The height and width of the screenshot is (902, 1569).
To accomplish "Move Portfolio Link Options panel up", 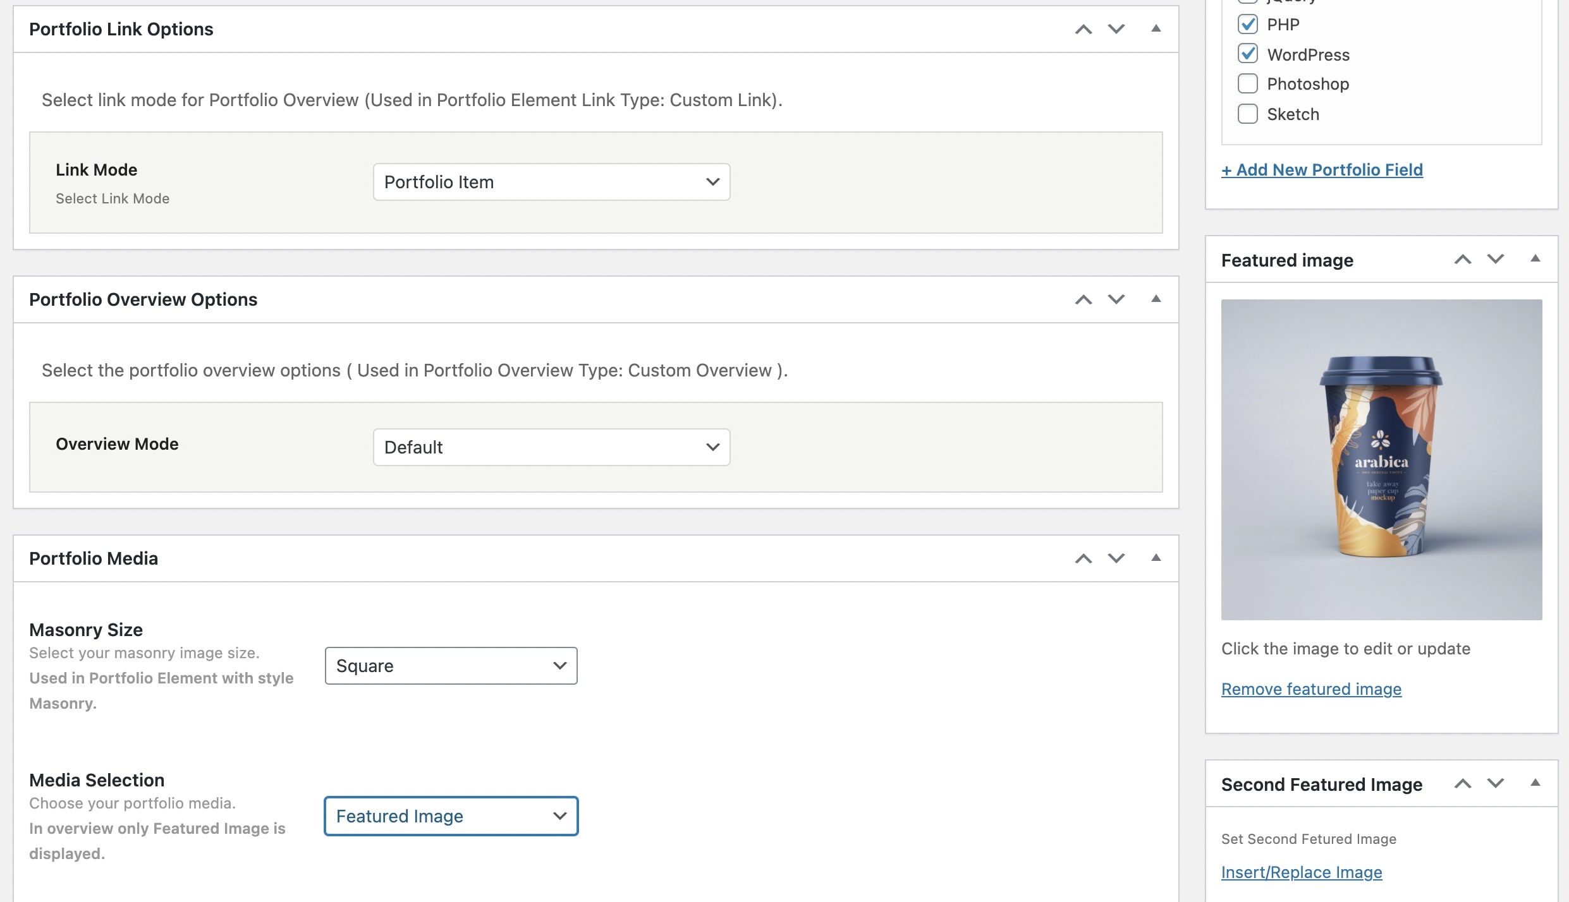I will (1084, 29).
